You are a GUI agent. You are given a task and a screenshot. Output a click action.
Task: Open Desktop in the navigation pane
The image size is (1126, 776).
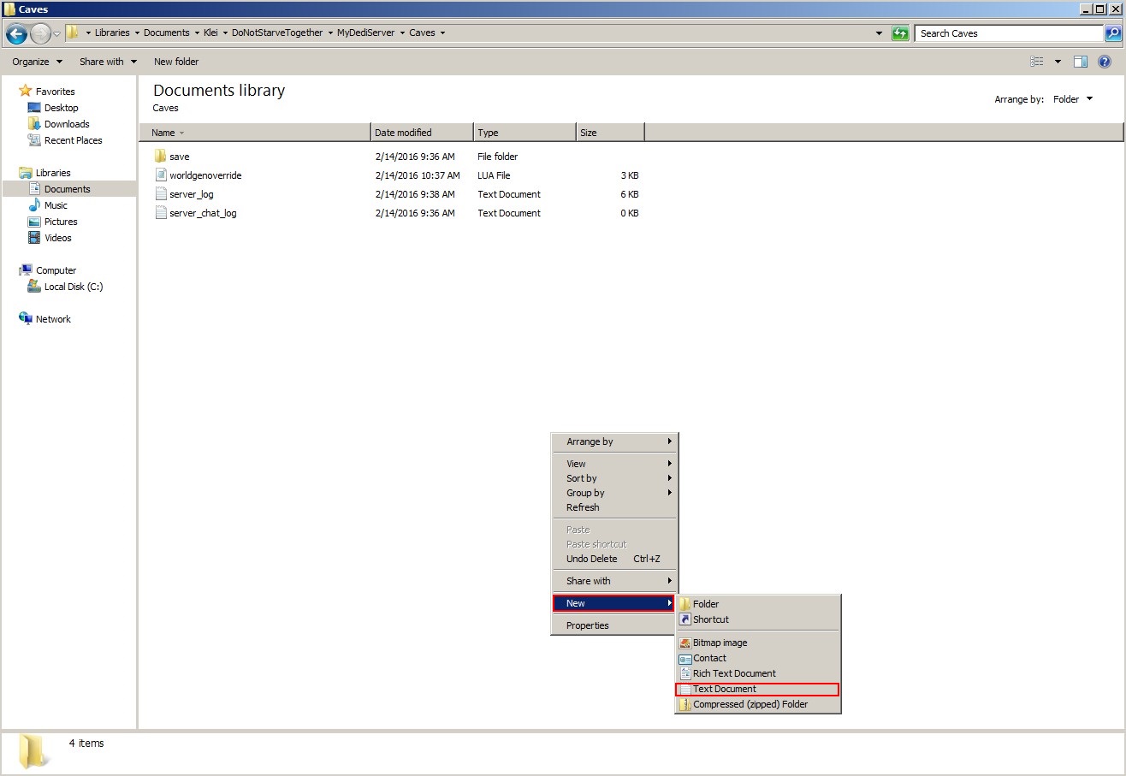[x=61, y=108]
